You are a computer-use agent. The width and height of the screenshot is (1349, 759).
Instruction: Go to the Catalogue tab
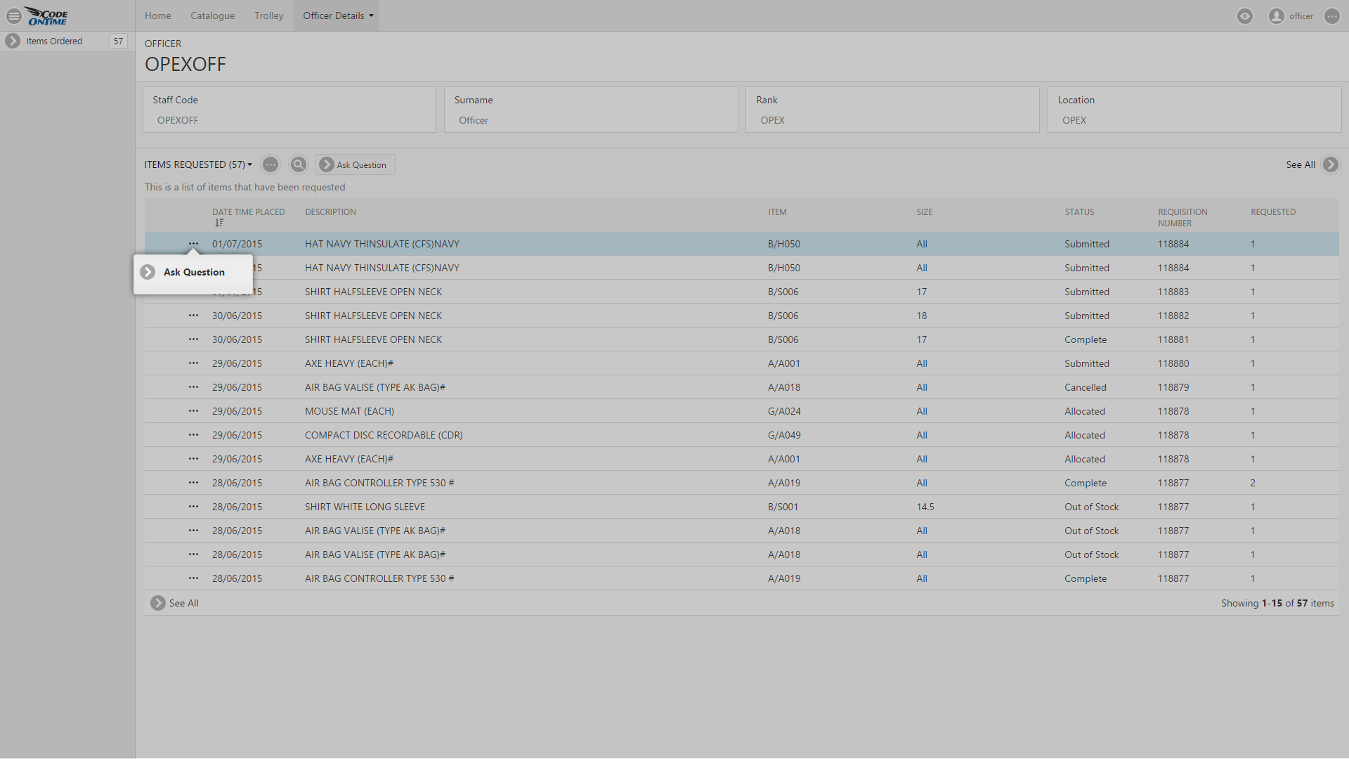(x=212, y=15)
